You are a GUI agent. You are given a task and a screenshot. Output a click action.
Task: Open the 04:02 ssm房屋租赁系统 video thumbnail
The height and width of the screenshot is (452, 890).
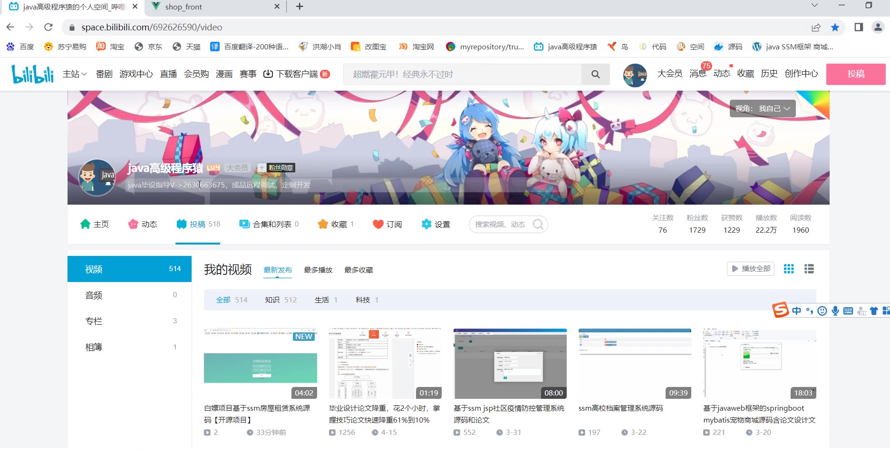click(x=261, y=363)
